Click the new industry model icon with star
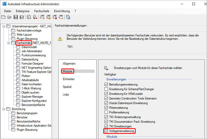 (x=42, y=17)
